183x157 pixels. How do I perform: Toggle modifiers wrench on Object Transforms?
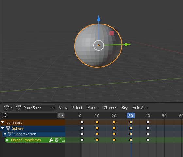(51, 140)
